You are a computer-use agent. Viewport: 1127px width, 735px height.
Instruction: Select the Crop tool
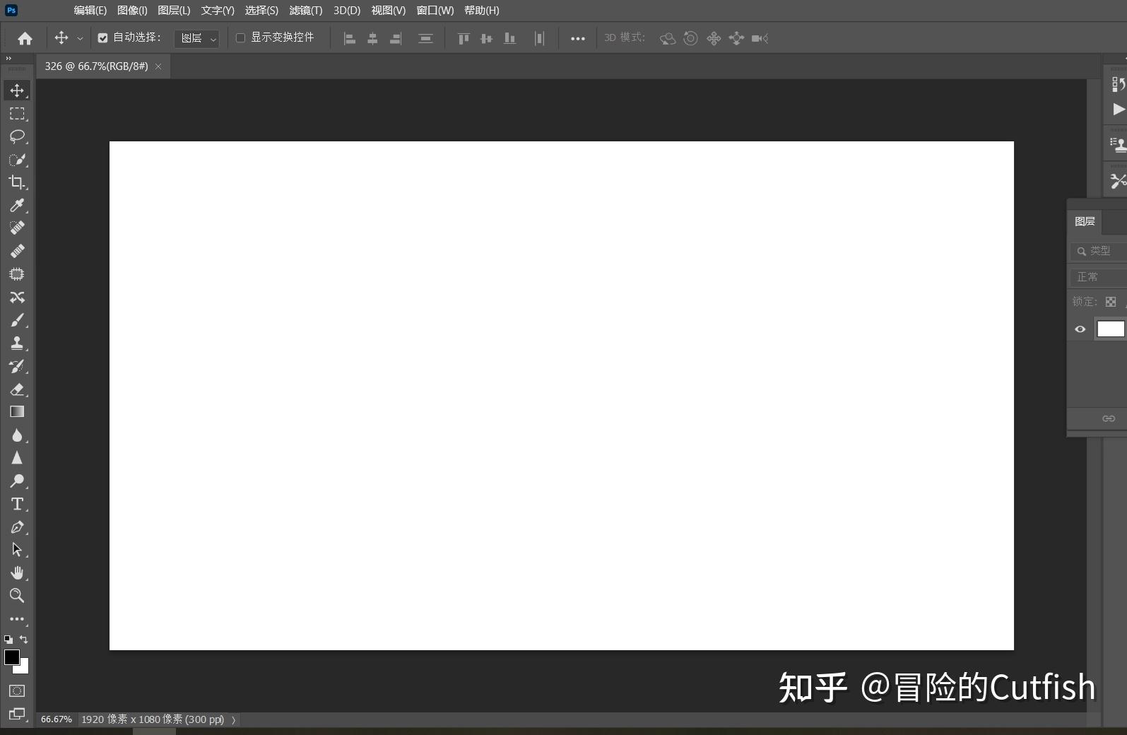17,182
